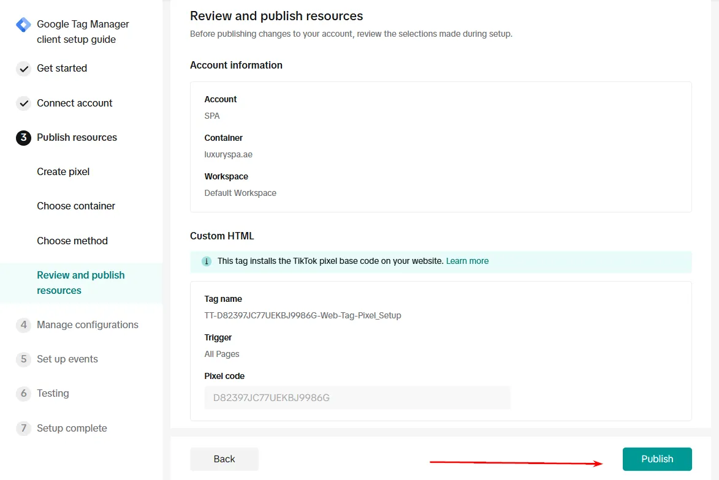The width and height of the screenshot is (719, 480).
Task: Click the Back button
Action: tap(224, 459)
